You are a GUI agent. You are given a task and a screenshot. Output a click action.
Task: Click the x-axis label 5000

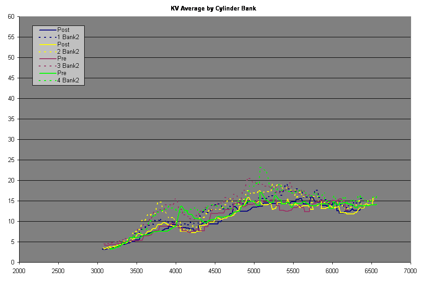click(x=254, y=271)
